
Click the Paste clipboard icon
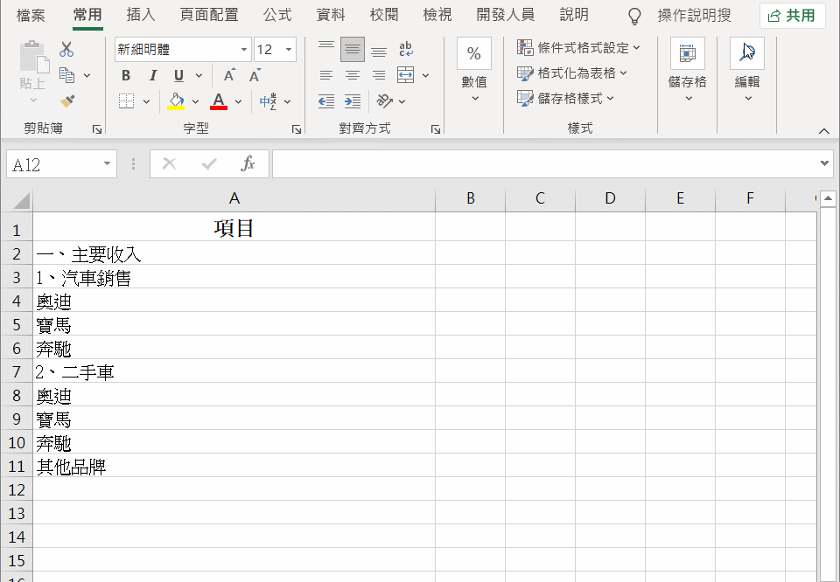pos(34,58)
